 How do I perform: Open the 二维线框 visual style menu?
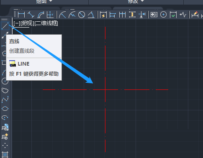click(46, 23)
